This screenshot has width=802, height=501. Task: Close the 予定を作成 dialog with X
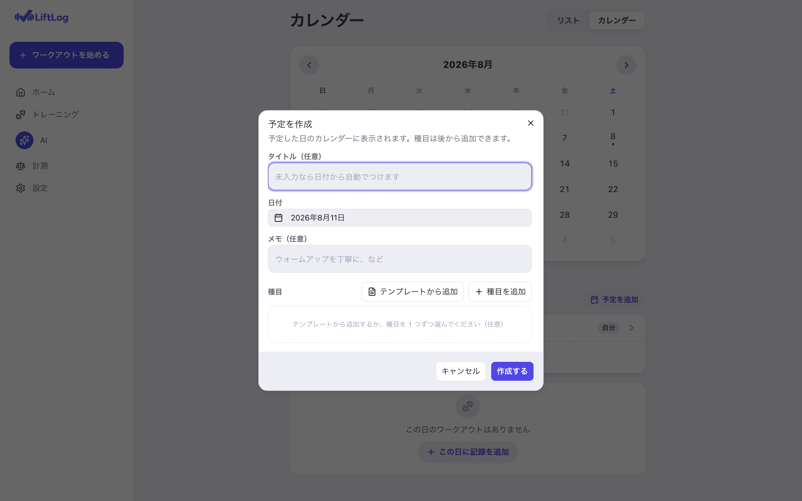pyautogui.click(x=530, y=123)
